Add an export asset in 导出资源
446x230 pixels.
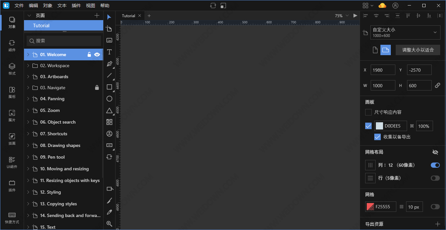tap(438, 224)
